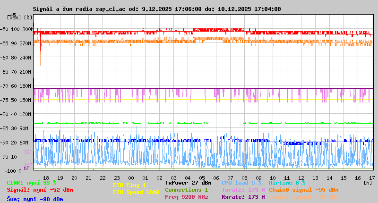The height and width of the screenshot is (203, 378).
Task: Click the 'ETH Plug 1' legend label
Action: pos(129,185)
